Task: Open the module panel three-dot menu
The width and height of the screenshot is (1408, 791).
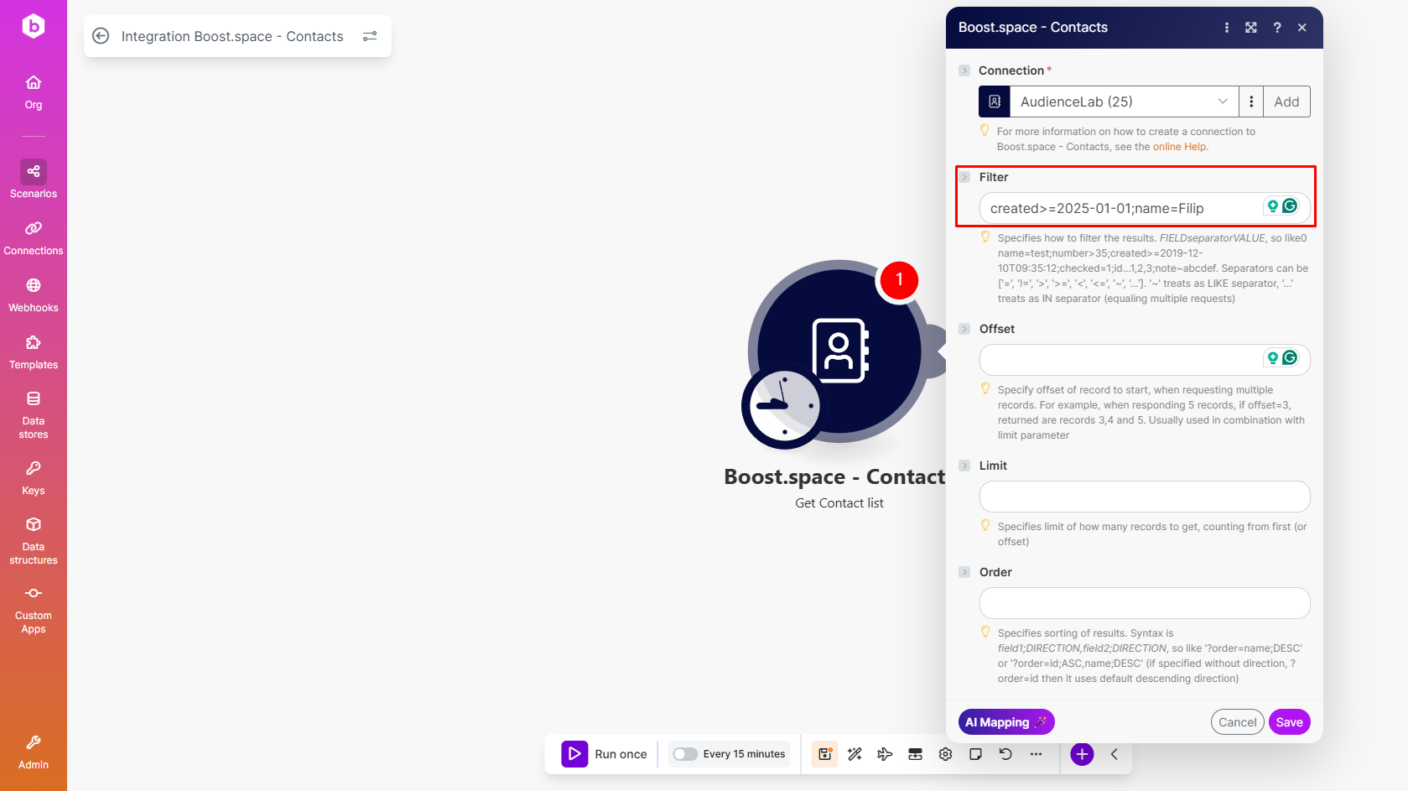Action: (x=1226, y=28)
